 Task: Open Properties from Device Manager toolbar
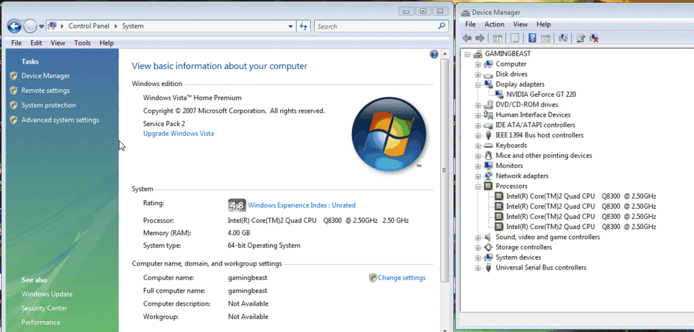[515, 39]
